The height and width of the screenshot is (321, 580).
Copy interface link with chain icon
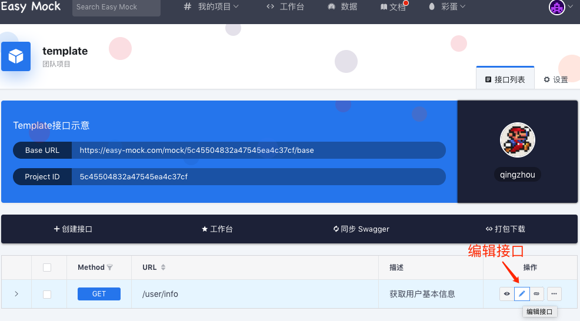point(536,294)
